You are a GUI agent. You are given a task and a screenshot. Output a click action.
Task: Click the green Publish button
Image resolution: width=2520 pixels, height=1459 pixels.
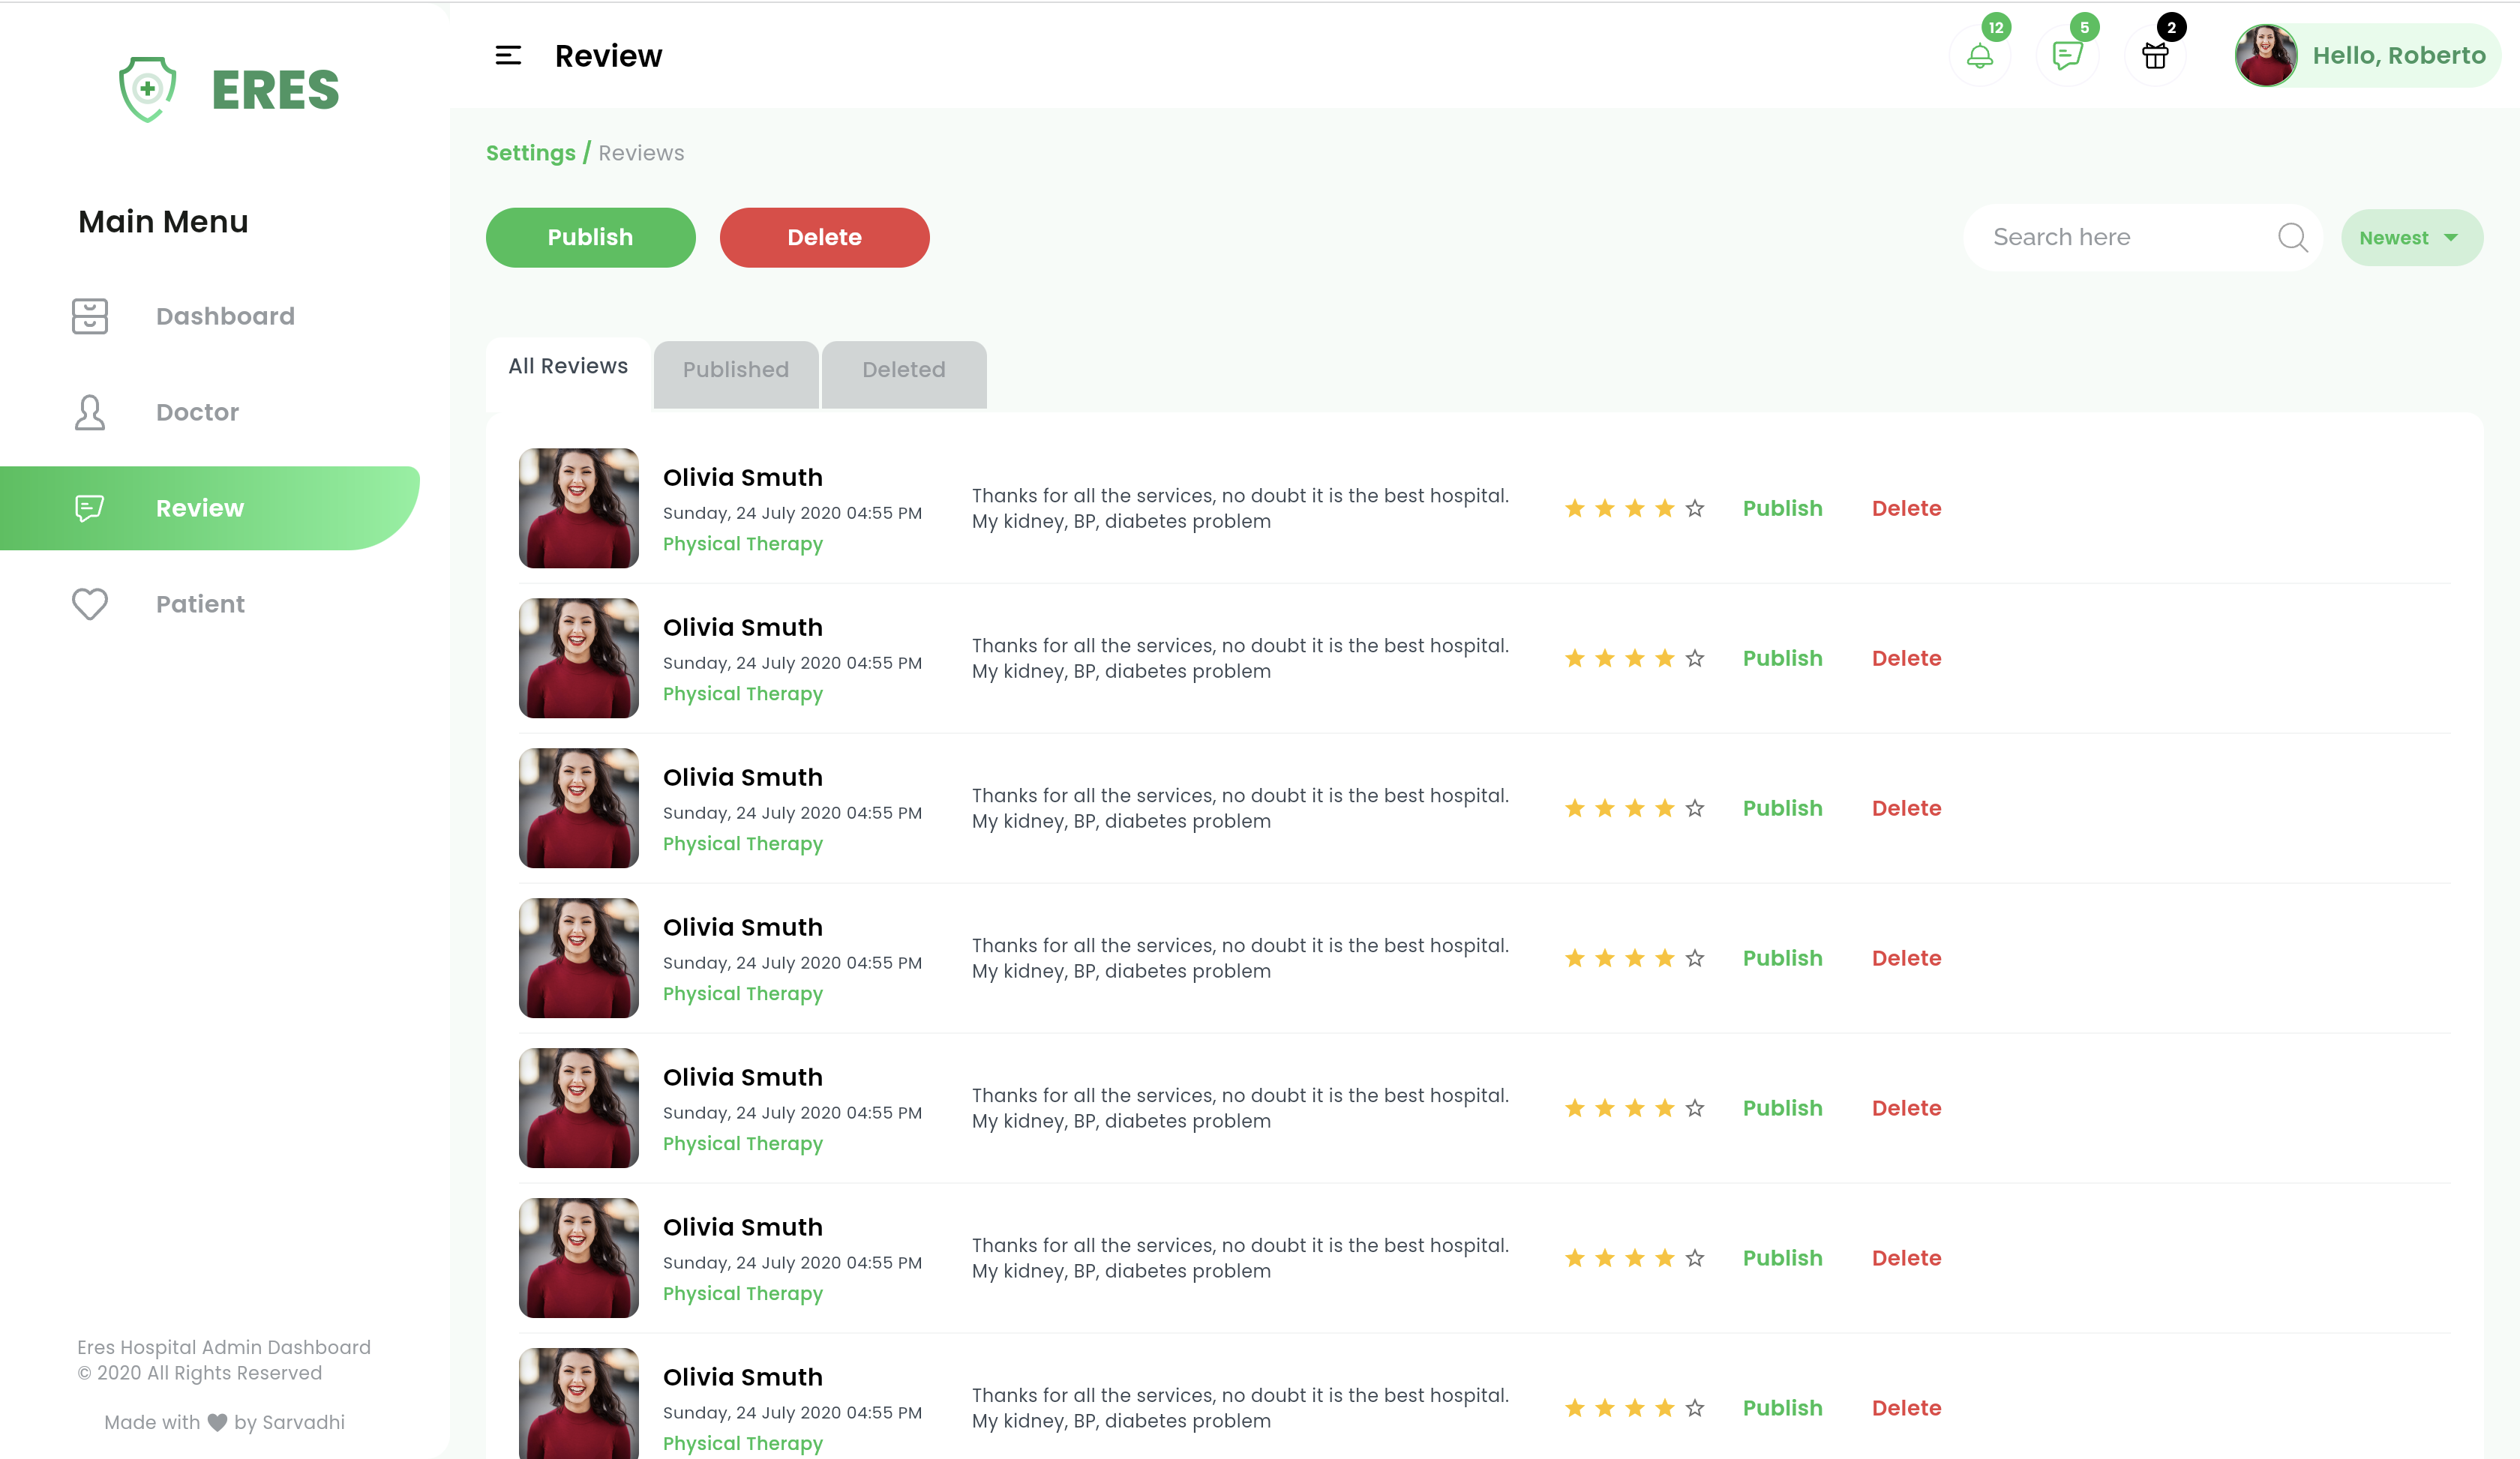pos(590,237)
